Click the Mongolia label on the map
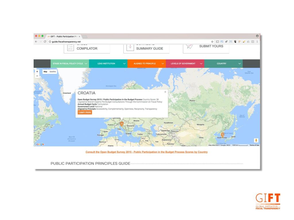Screen dimensions: 294x220 (200, 125)
